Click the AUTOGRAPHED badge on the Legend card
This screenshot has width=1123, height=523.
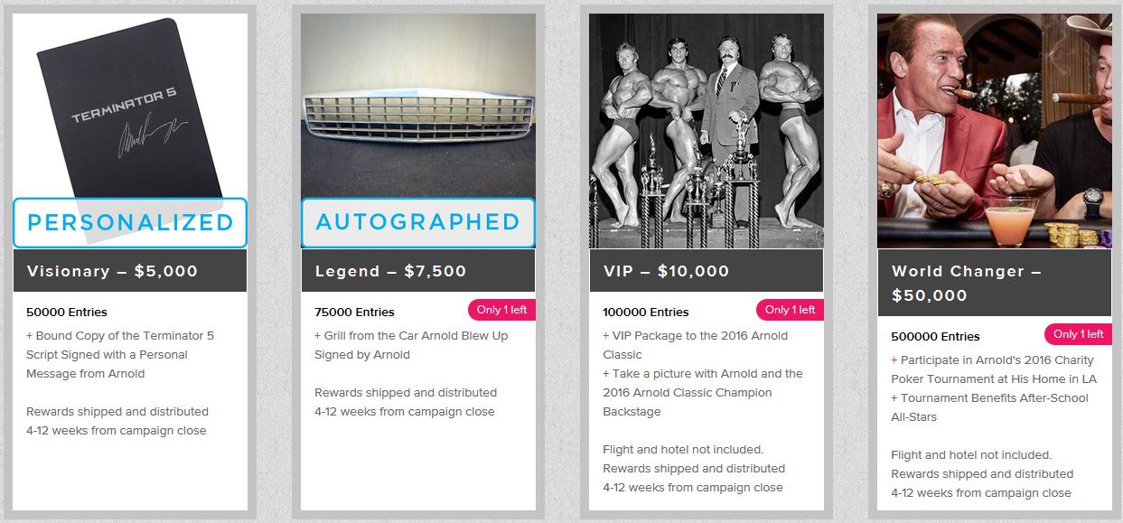(x=418, y=222)
